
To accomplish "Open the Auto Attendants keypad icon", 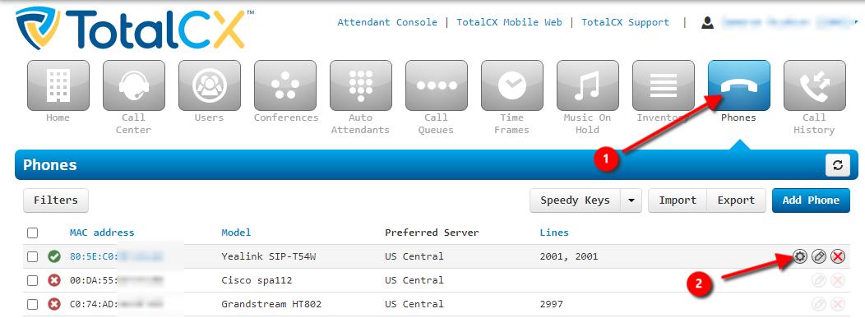I will click(361, 86).
